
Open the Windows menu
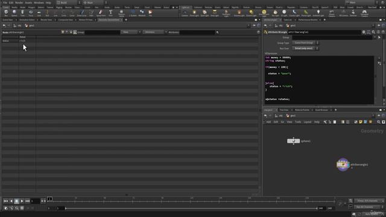(x=39, y=2)
